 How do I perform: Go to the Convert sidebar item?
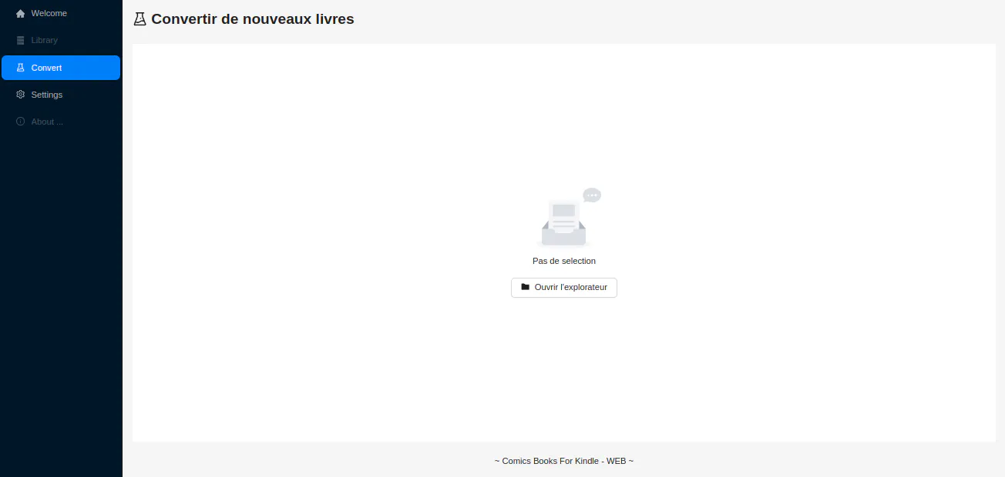(x=61, y=68)
